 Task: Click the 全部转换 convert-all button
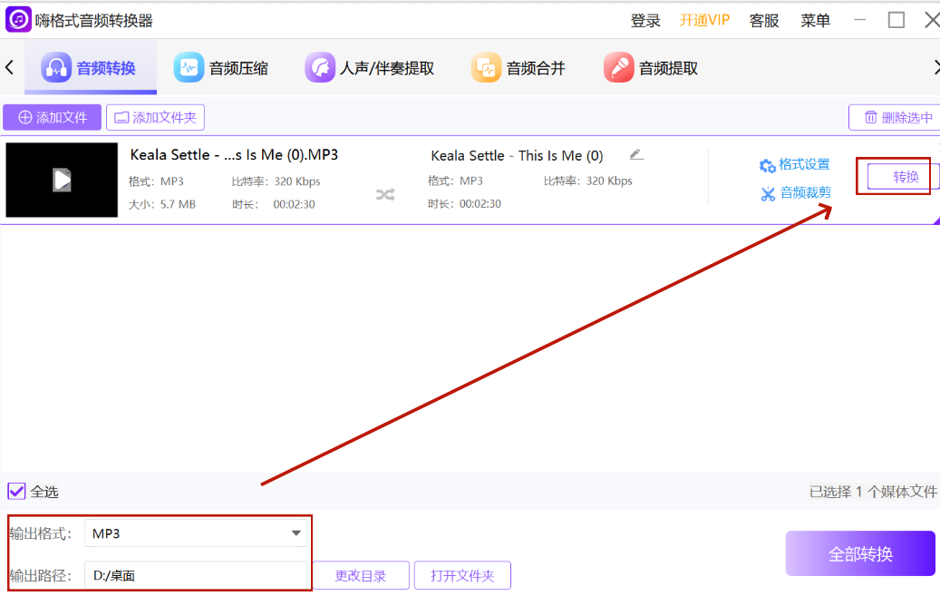(x=859, y=552)
